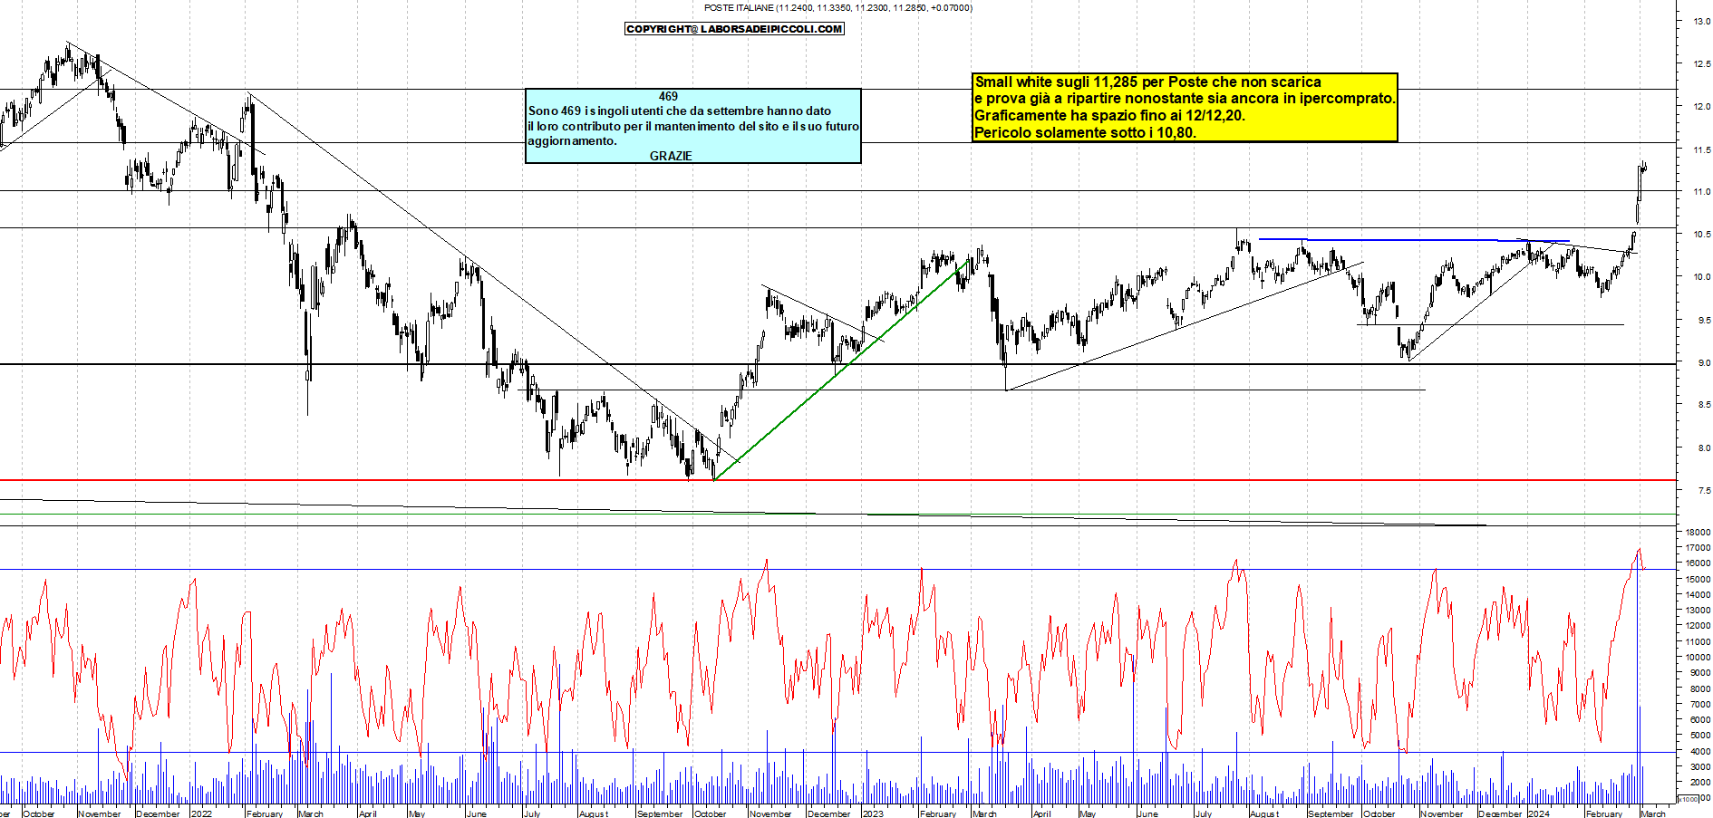Click the 11.5 price axis label

tap(1702, 150)
